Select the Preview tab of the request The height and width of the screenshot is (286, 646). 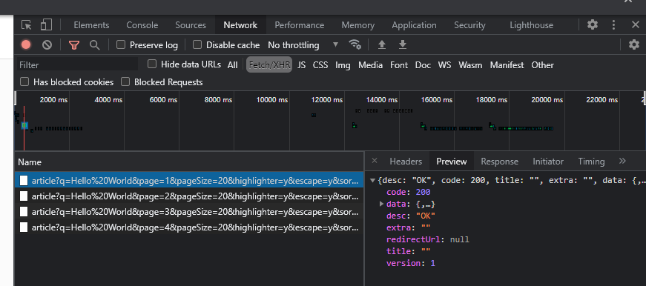[452, 162]
